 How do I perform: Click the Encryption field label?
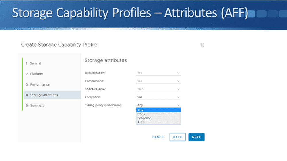coord(93,97)
